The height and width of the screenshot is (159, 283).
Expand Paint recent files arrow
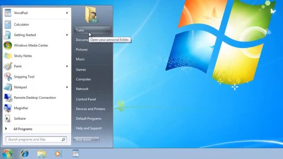pyautogui.click(x=67, y=66)
